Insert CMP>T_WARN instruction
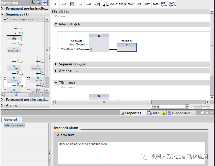 coord(172,4)
